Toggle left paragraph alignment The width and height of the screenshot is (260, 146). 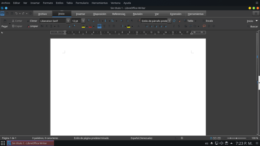click(99, 26)
